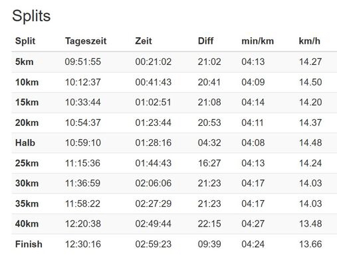The width and height of the screenshot is (337, 265).
Task: Select the finish time 02:59:23
Action: [x=154, y=244]
